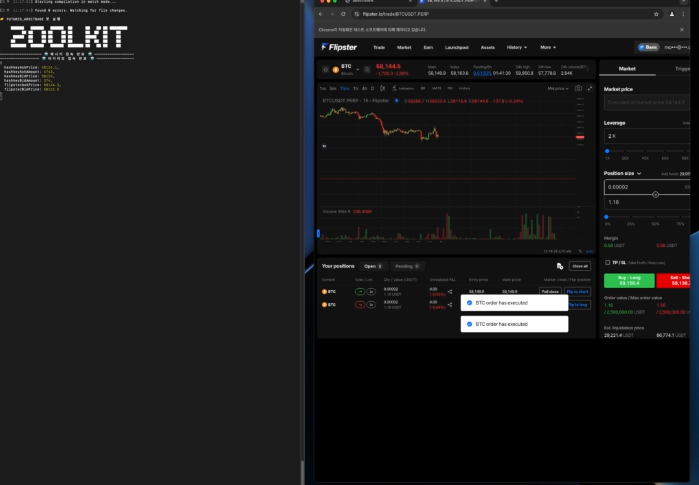
Task: Open the document icon beside the BTC selector
Action: [x=367, y=69]
